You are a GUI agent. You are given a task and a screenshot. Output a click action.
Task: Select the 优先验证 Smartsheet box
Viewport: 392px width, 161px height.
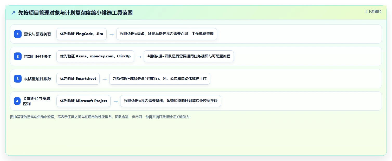point(78,79)
